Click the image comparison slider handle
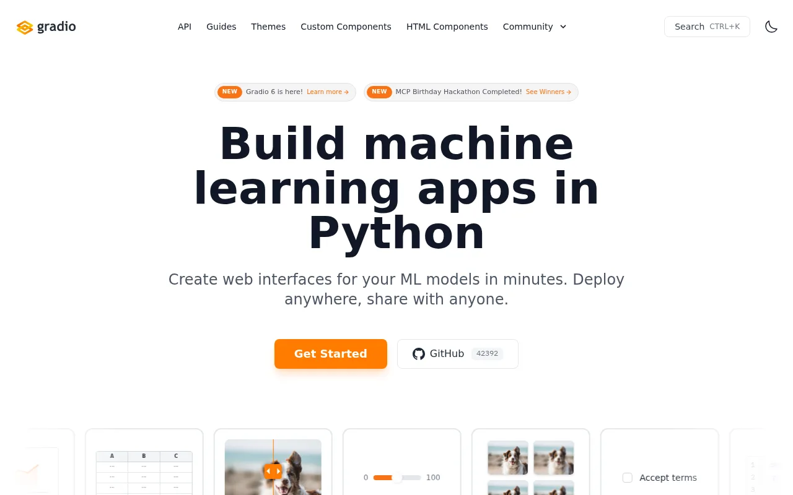Screen dimensions: 793x495 [x=273, y=471]
